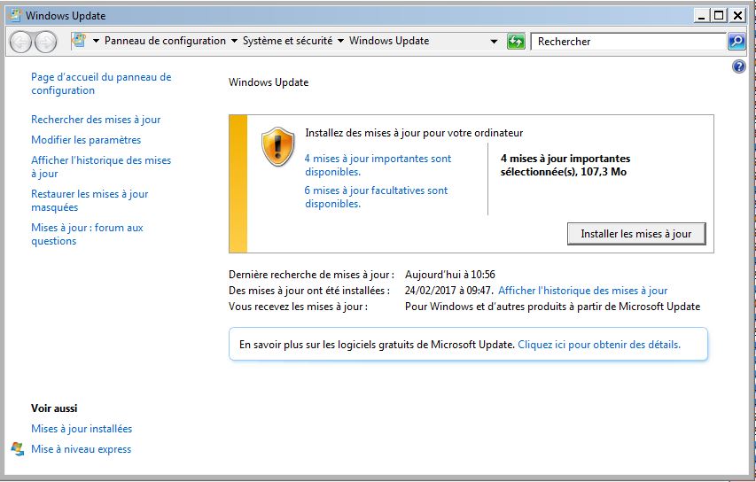Click Cliquez ici pour obtenir des détails
The width and height of the screenshot is (756, 482).
pyautogui.click(x=599, y=345)
